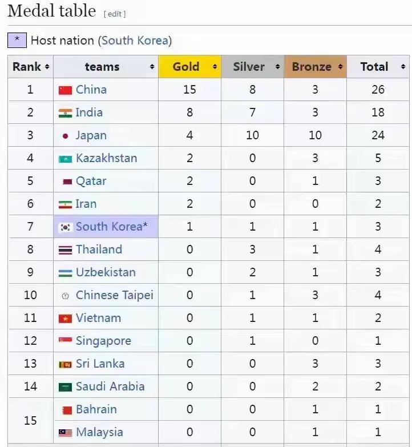Image resolution: width=412 pixels, height=447 pixels.
Task: Click the Vietnam flag icon
Action: (x=65, y=319)
